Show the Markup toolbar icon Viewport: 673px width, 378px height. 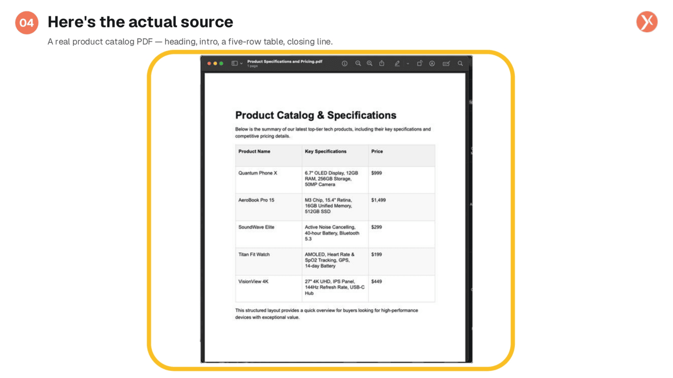click(x=432, y=63)
